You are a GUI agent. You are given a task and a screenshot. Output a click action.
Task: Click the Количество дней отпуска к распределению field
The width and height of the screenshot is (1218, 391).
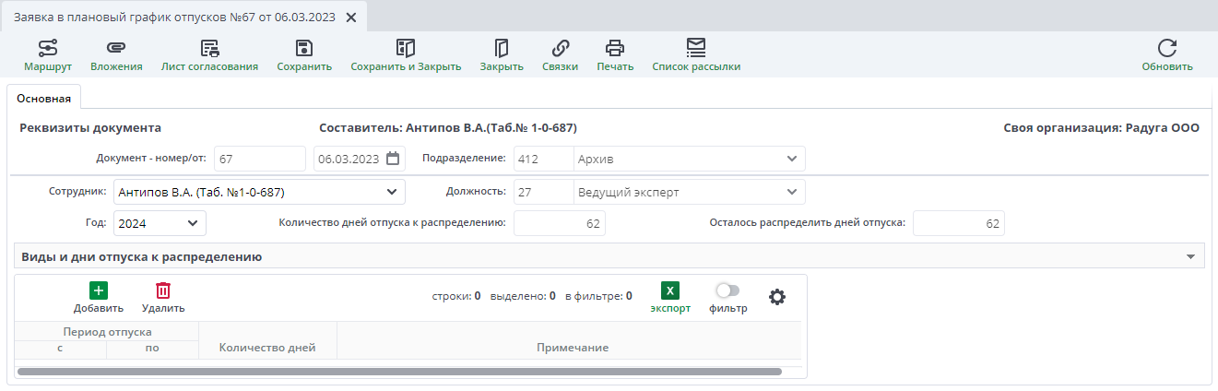(x=560, y=223)
